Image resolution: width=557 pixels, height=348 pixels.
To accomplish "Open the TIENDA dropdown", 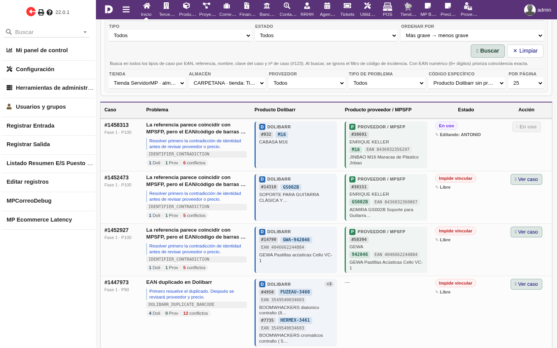I will (147, 83).
